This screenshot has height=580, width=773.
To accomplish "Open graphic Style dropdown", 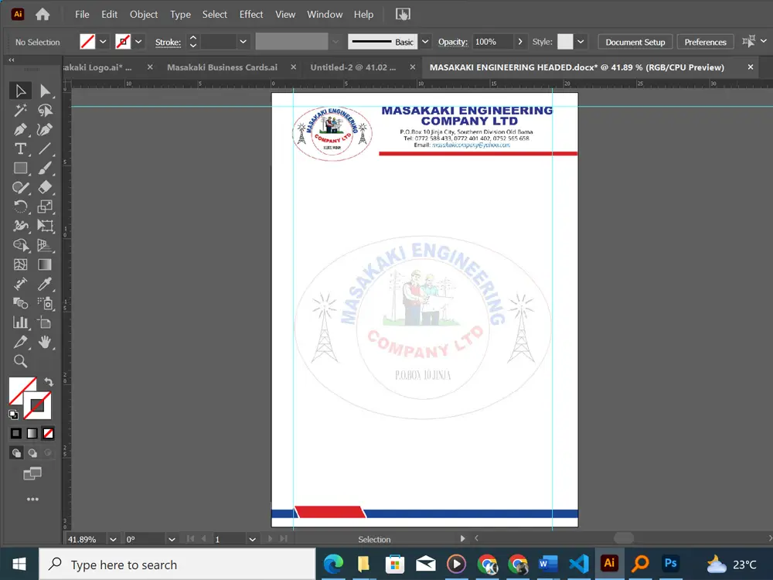I will 581,42.
